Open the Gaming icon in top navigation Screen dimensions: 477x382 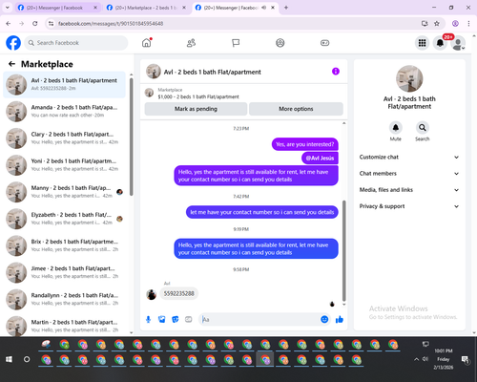click(324, 43)
